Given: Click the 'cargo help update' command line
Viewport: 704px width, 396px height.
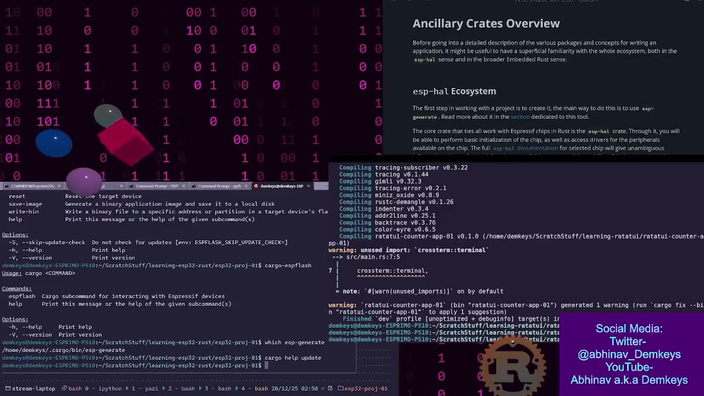Looking at the screenshot, I should [293, 358].
